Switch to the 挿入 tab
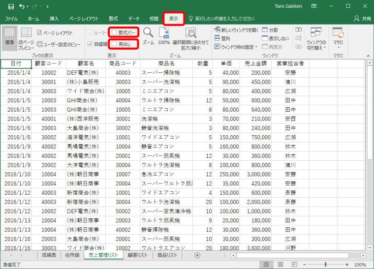Screen dimensions: 374x269 tap(54, 19)
